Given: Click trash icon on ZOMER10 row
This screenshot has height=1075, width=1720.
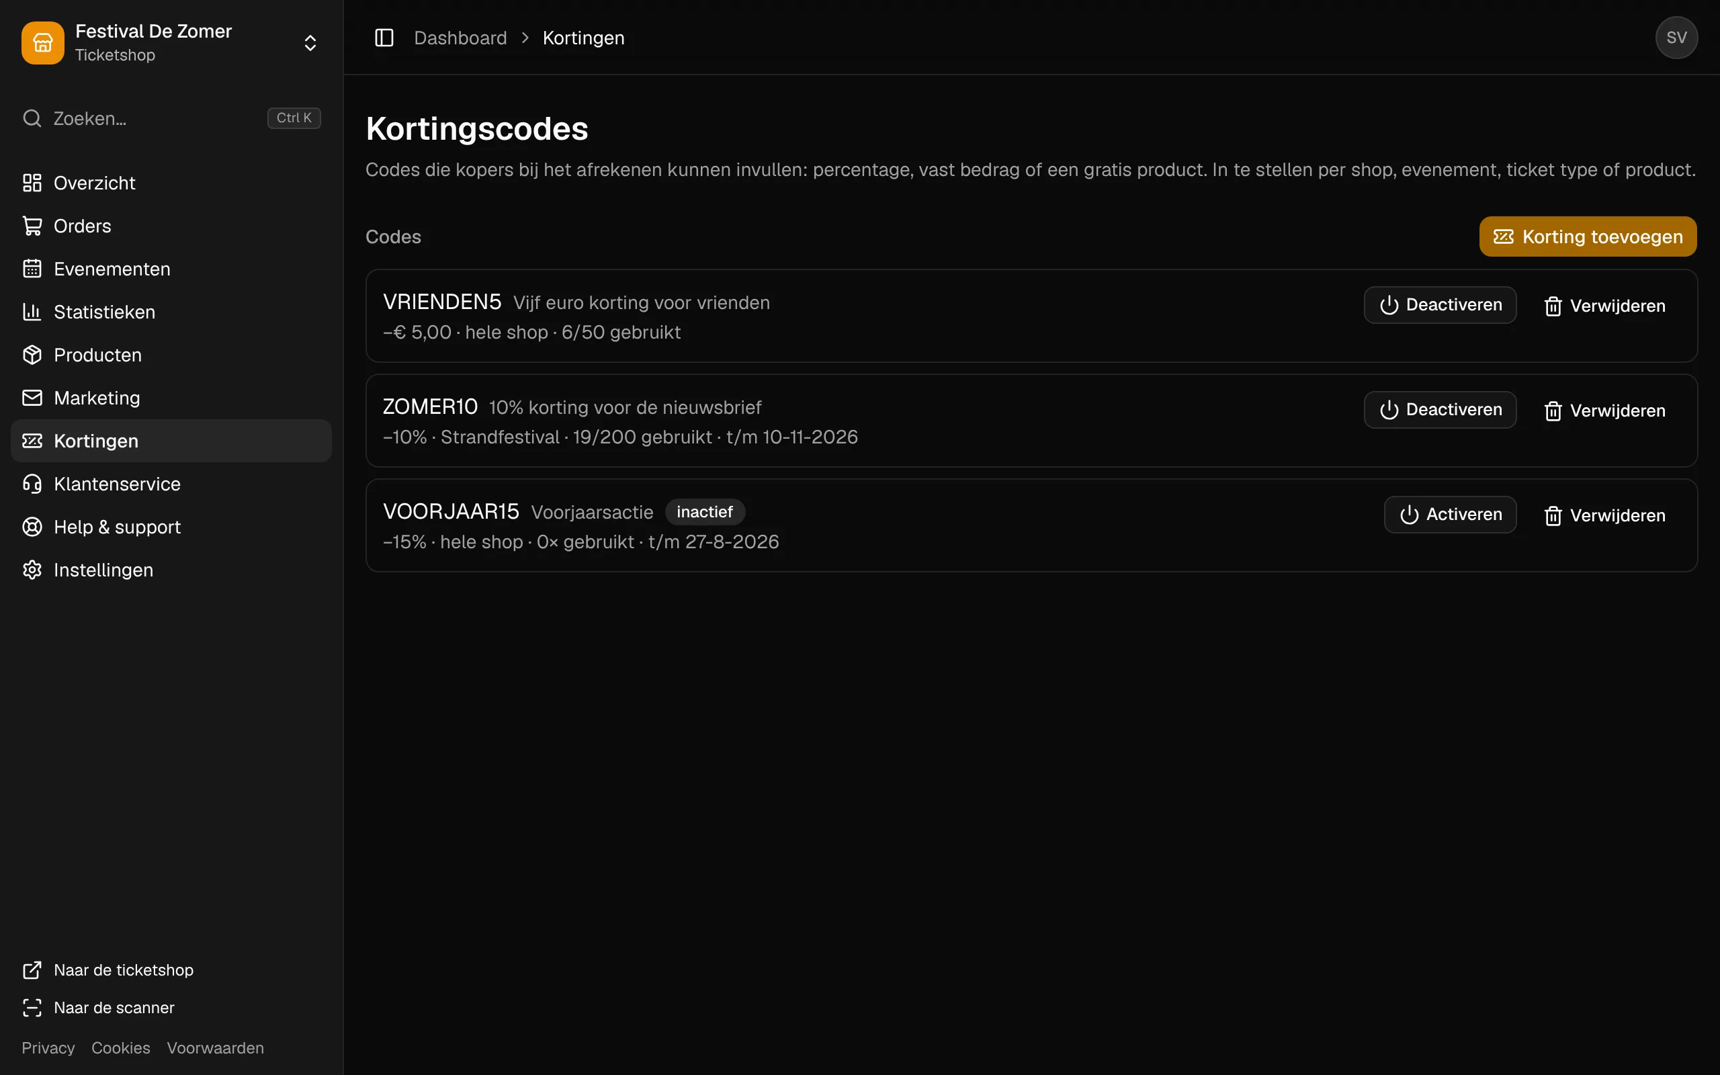Looking at the screenshot, I should [x=1553, y=412].
